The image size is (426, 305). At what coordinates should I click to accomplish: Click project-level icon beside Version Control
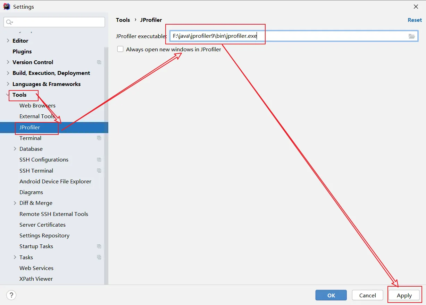pyautogui.click(x=99, y=62)
